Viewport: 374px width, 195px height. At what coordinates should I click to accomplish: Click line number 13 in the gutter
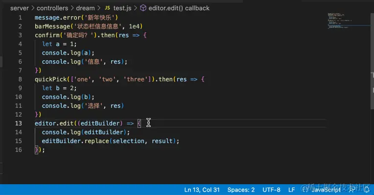(x=19, y=123)
